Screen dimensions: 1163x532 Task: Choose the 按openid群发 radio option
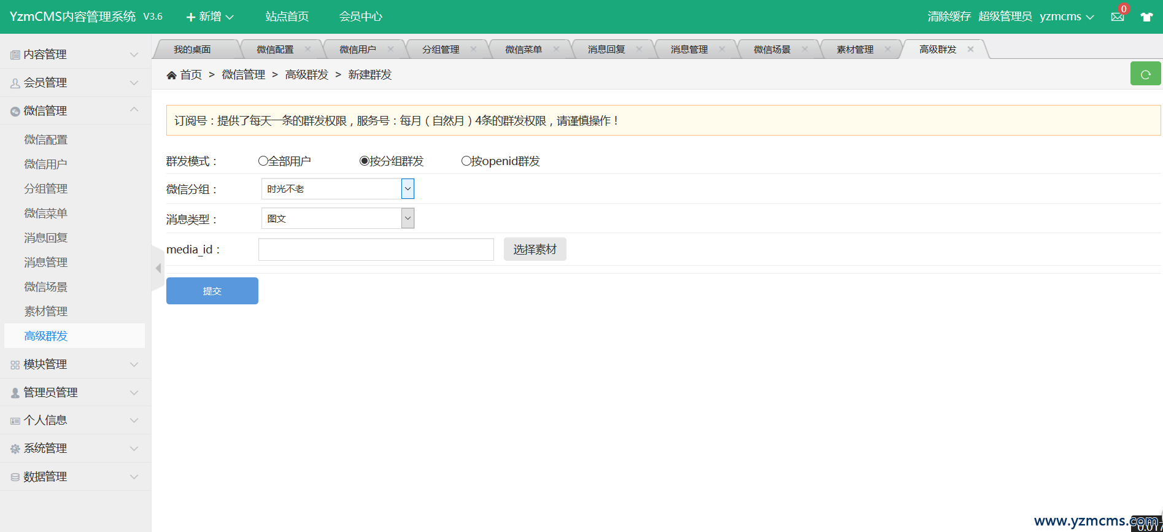coord(466,161)
